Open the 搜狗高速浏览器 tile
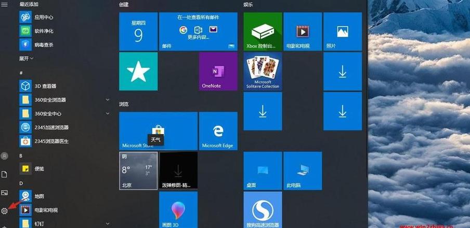 263,210
